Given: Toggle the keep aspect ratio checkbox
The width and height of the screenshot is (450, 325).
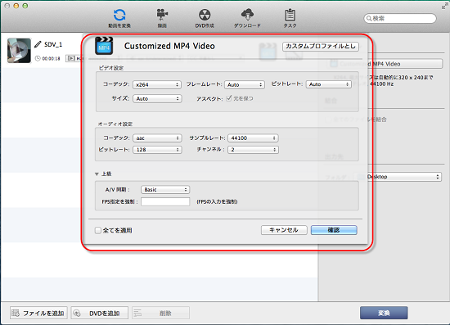Looking at the screenshot, I should 229,98.
